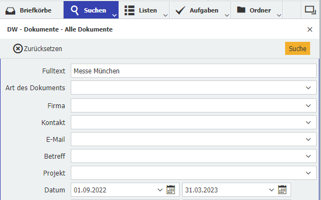Start the search with the Suche button
The height and width of the screenshot is (200, 321).
pyautogui.click(x=298, y=48)
